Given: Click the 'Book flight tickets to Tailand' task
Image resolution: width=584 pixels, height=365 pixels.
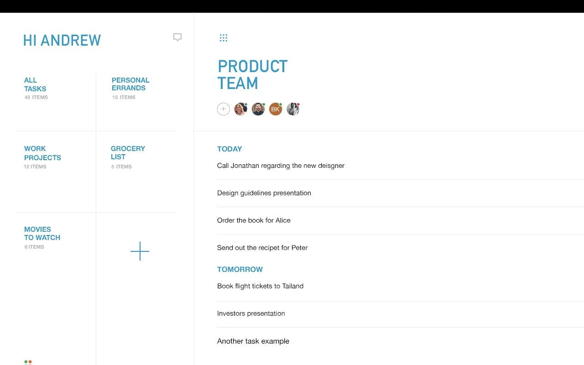Looking at the screenshot, I should (260, 286).
